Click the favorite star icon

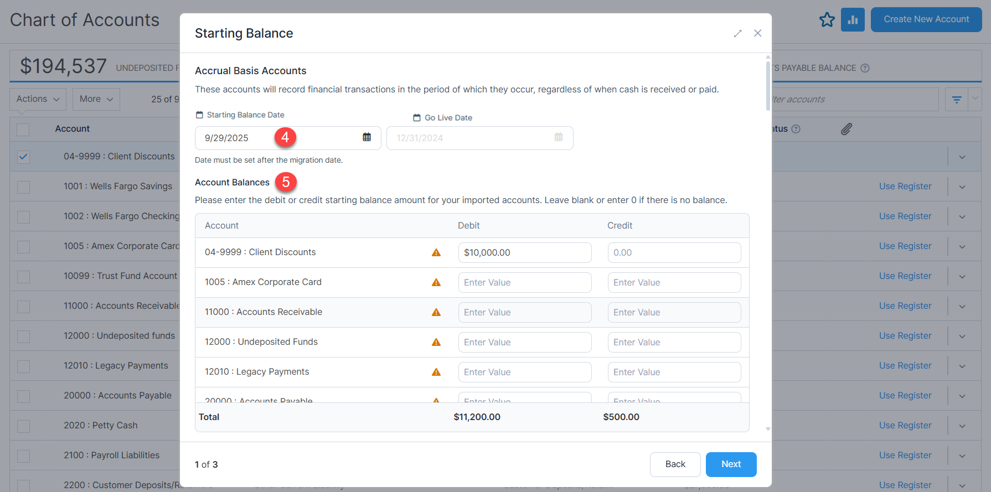tap(827, 20)
